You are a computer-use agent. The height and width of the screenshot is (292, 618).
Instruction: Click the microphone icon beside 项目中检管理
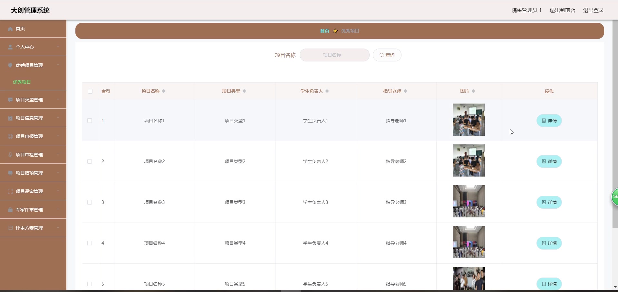click(10, 155)
